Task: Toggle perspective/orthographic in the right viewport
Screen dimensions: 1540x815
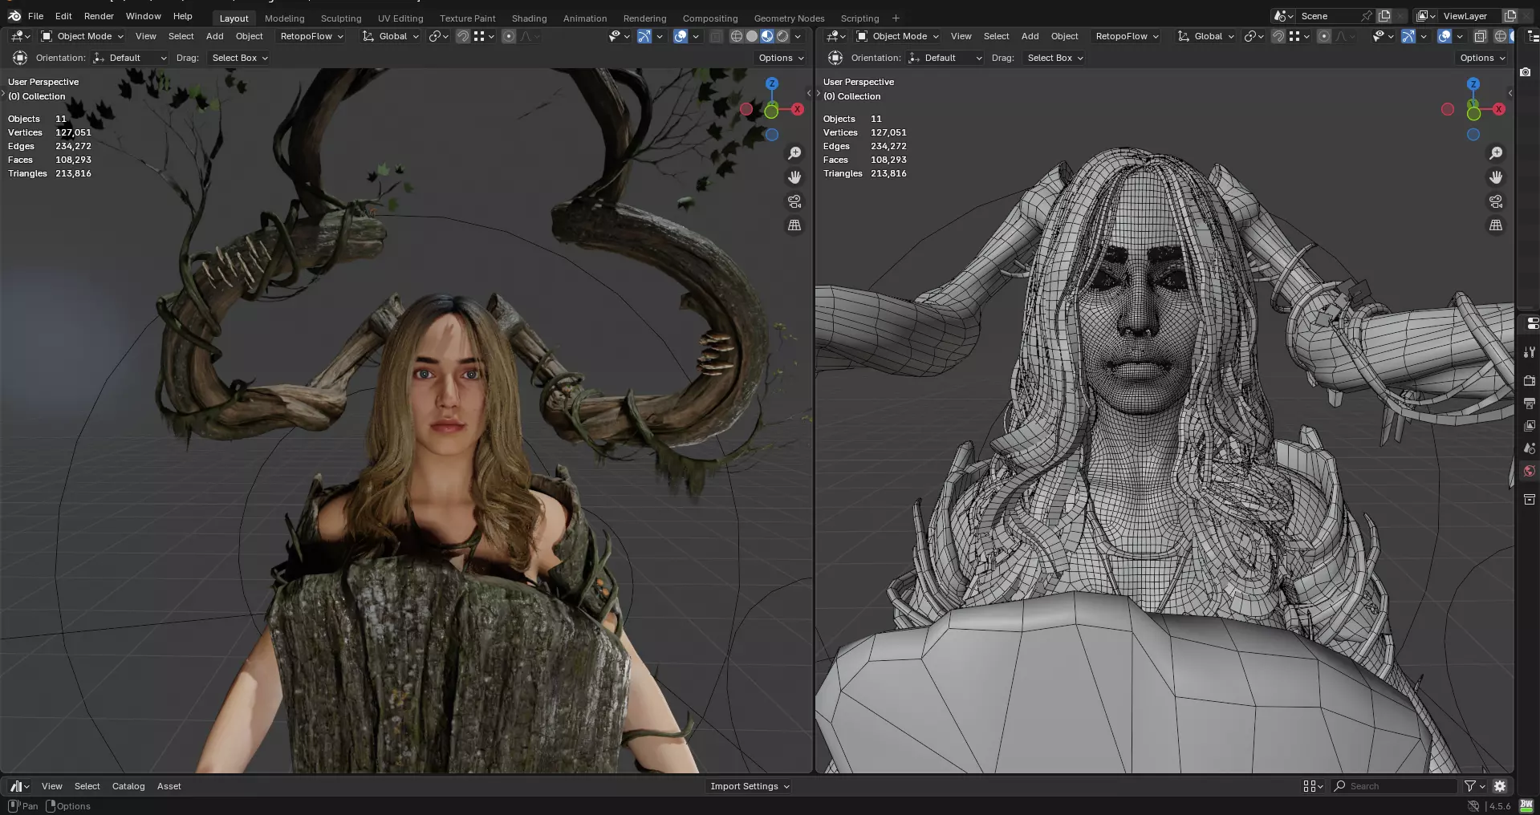Action: coord(1496,225)
